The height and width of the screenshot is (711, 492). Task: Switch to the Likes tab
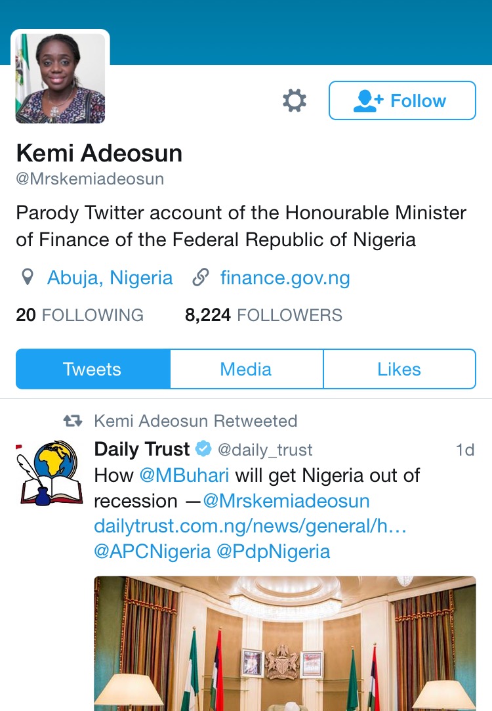(399, 369)
